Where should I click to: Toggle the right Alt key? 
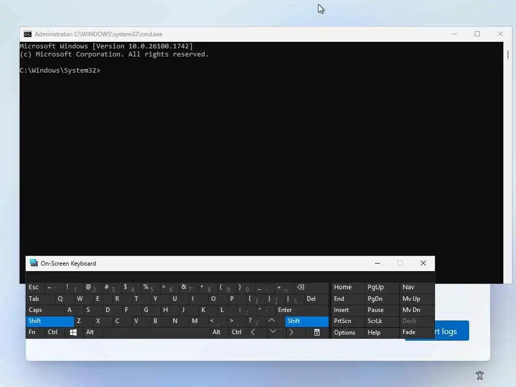219,333
